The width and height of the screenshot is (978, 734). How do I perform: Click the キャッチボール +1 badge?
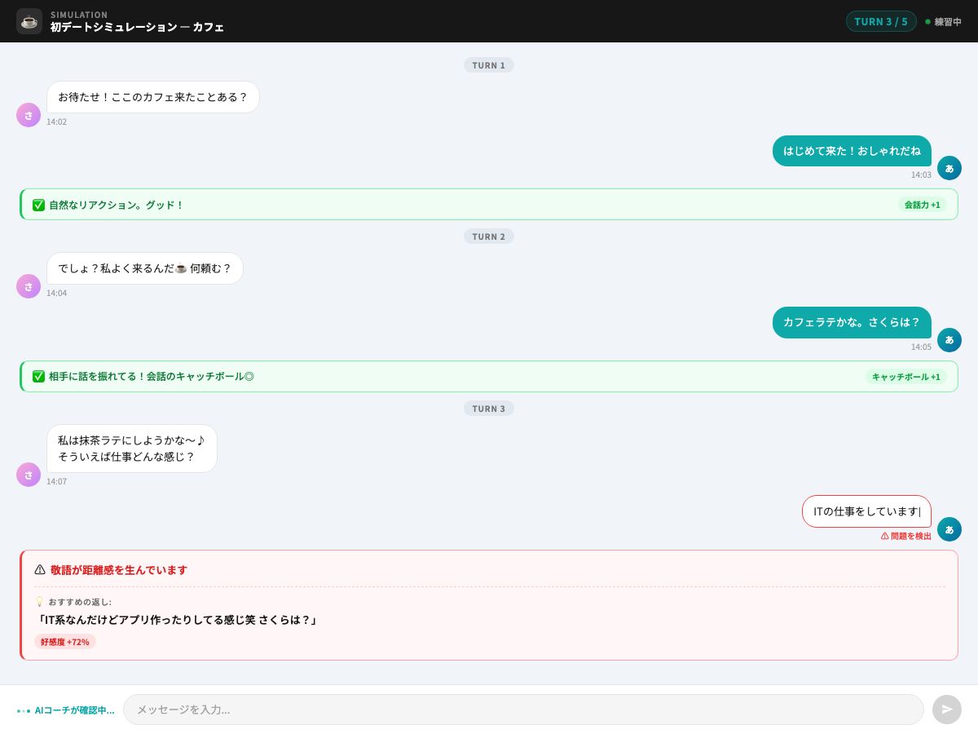coord(905,377)
